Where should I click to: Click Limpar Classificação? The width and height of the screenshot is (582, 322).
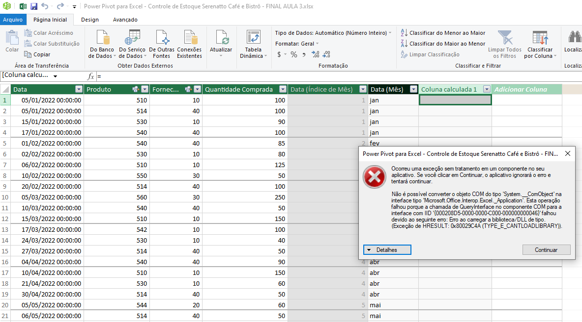430,54
